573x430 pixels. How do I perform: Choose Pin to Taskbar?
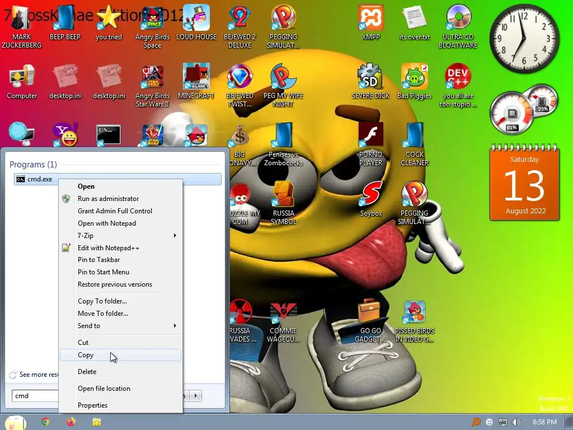click(x=121, y=260)
